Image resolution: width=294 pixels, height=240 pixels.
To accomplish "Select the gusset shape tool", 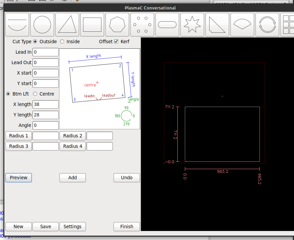I will 217,25.
